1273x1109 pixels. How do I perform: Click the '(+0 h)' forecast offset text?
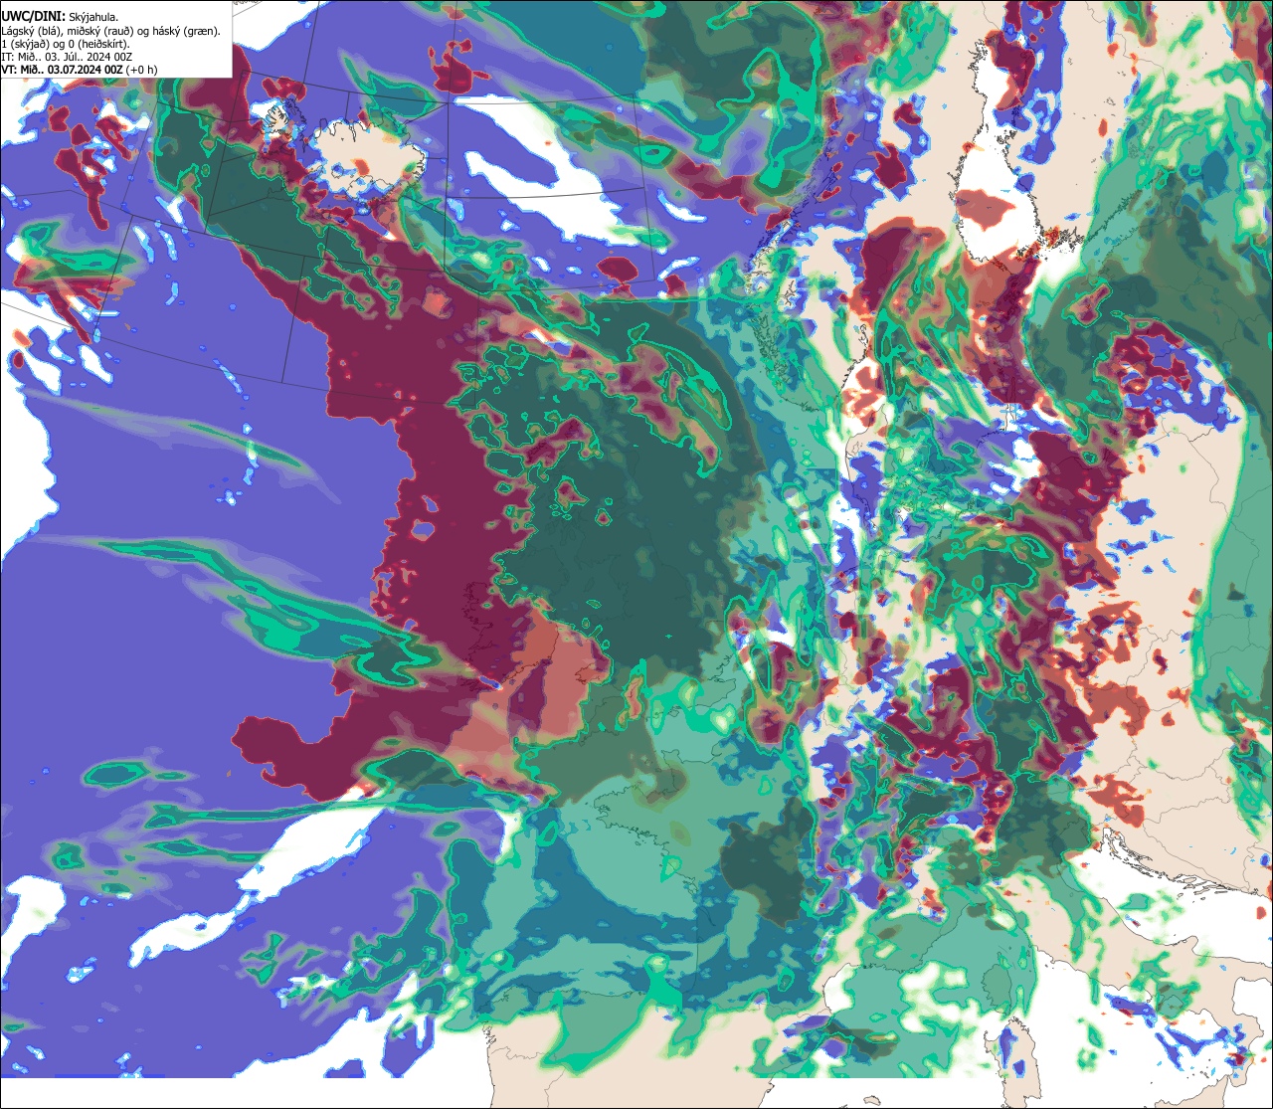click(x=141, y=70)
